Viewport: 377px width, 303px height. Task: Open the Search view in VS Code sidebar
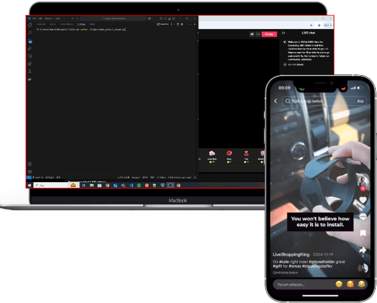[30, 32]
